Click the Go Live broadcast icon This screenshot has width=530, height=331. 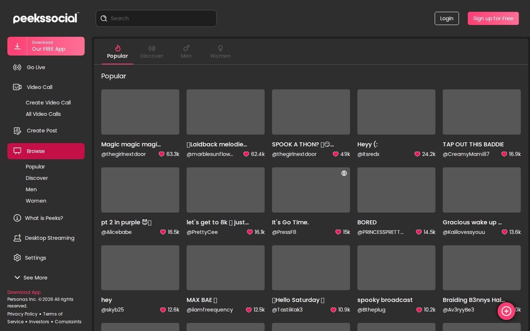(x=17, y=67)
